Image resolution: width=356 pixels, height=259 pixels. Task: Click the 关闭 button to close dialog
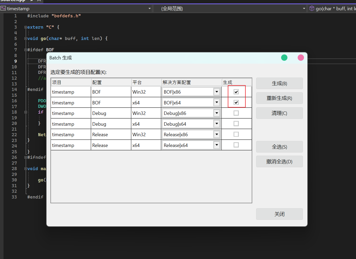tap(279, 214)
